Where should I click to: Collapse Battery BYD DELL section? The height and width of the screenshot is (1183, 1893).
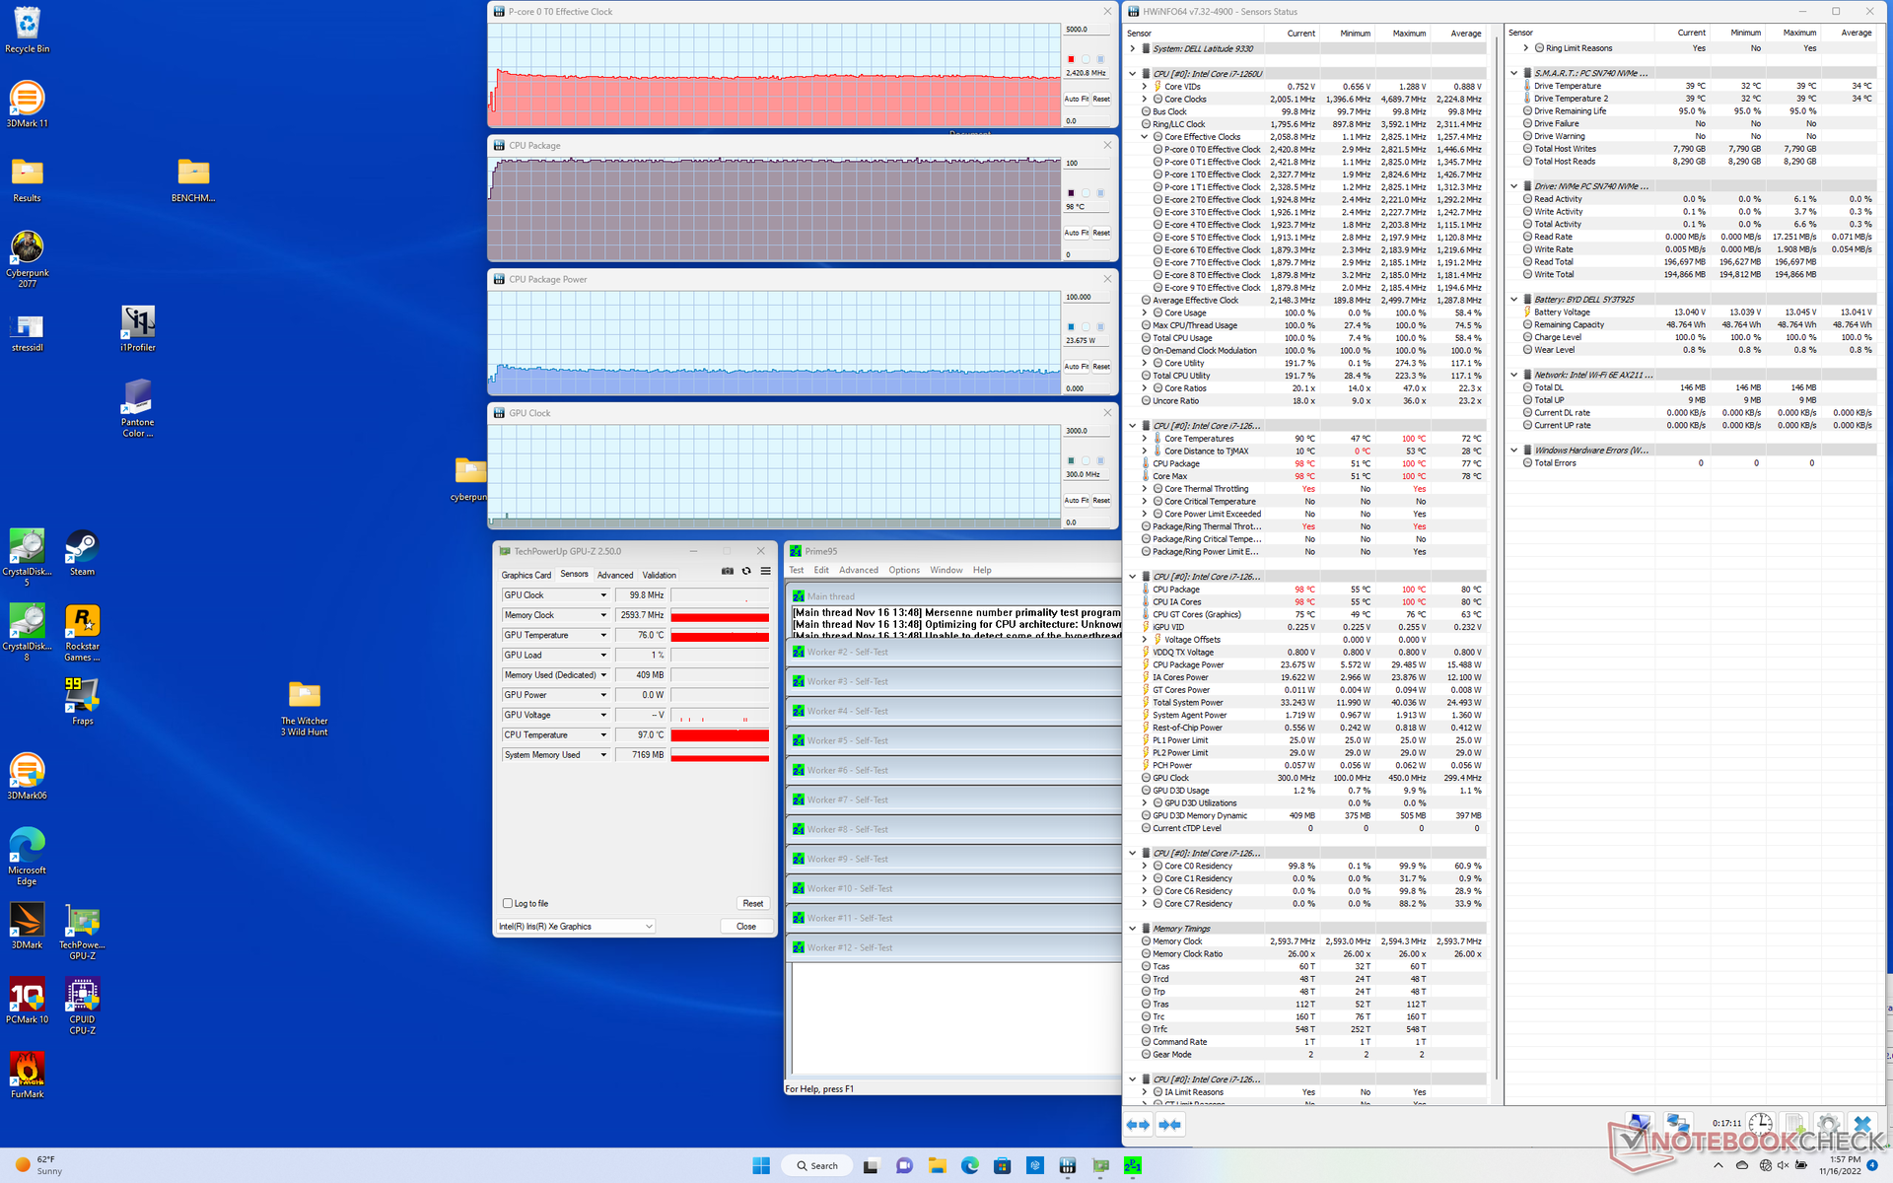click(x=1514, y=300)
